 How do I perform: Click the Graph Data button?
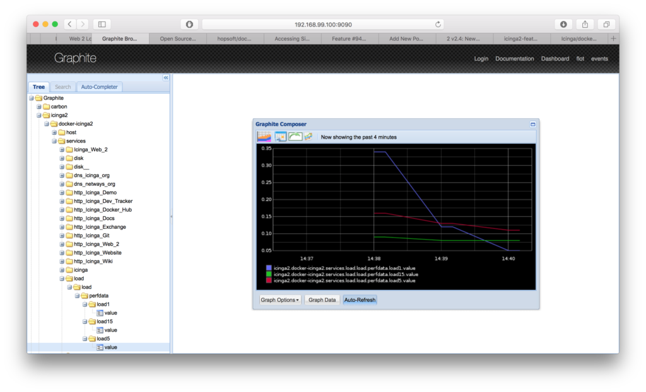tap(322, 300)
